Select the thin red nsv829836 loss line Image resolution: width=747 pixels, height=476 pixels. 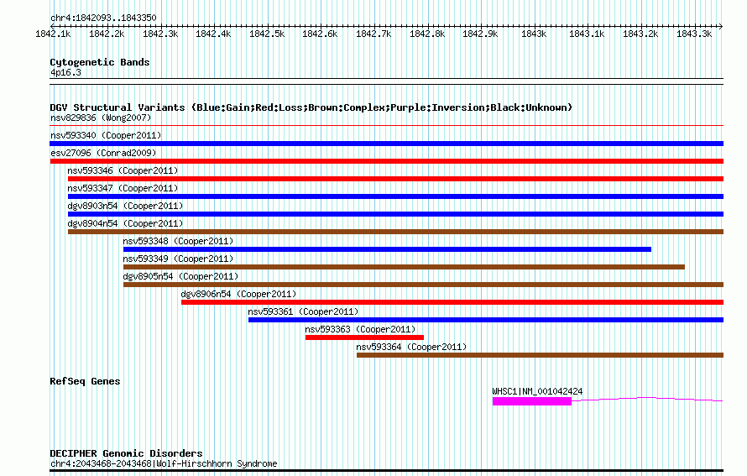tap(386, 126)
